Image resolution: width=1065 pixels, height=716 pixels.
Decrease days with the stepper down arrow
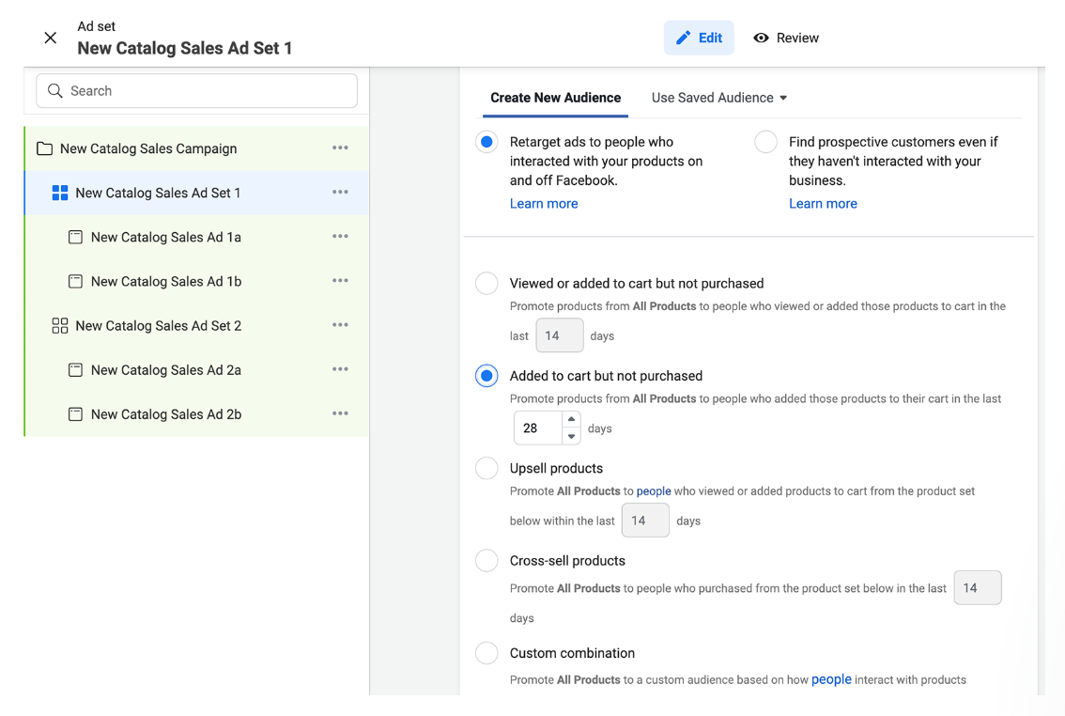pyautogui.click(x=571, y=437)
